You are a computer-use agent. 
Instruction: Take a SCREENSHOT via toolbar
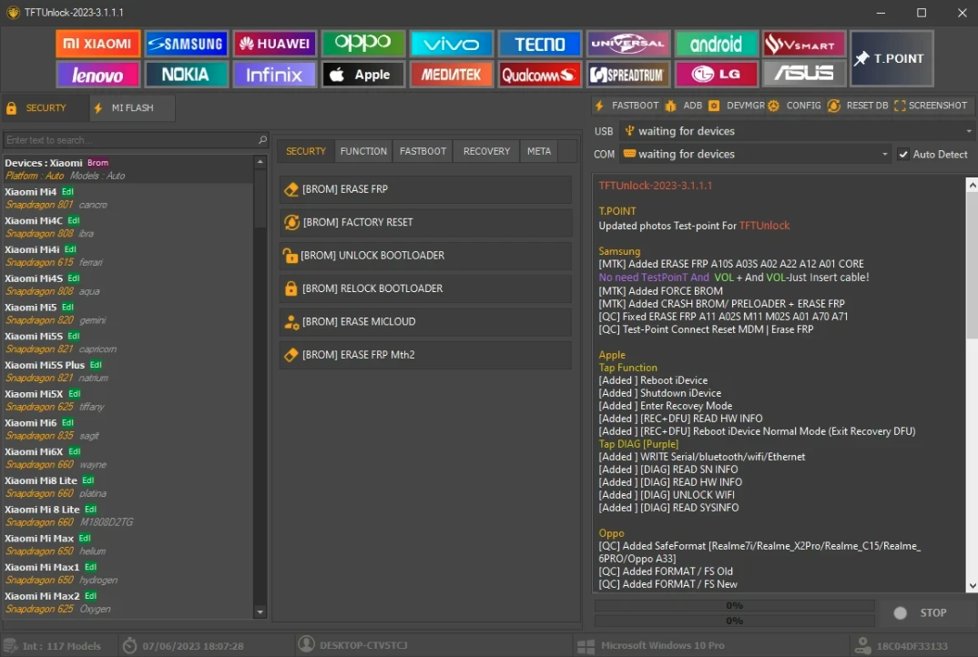point(931,106)
